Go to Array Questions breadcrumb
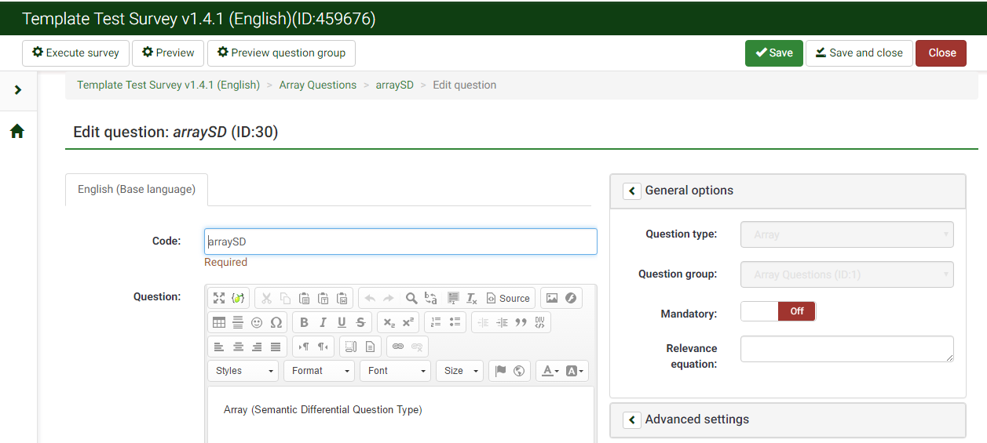987x443 pixels. [317, 85]
